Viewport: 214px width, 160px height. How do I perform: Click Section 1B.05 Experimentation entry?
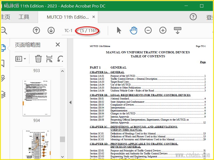(148, 110)
